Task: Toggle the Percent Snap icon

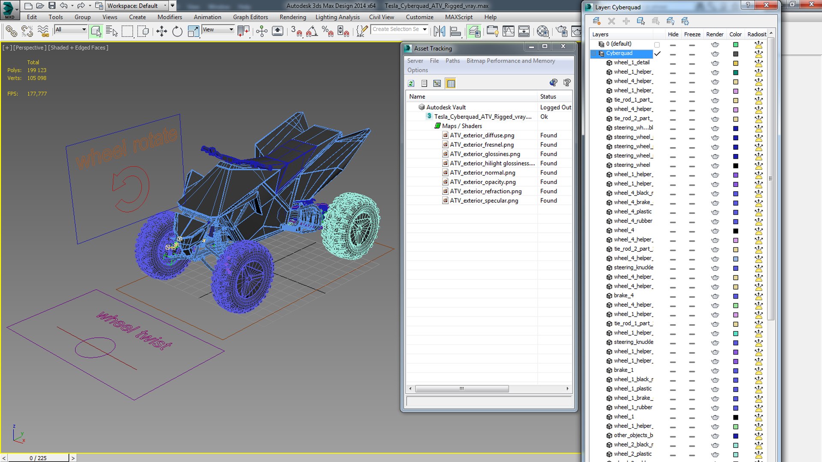Action: [328, 31]
